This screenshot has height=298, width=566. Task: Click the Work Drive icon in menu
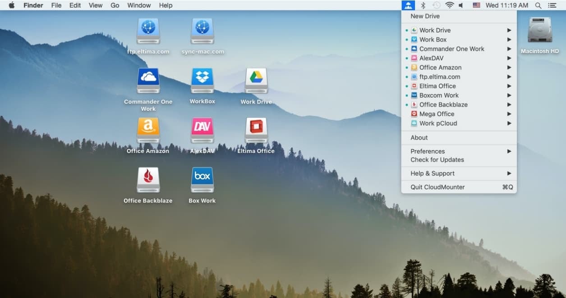click(414, 30)
